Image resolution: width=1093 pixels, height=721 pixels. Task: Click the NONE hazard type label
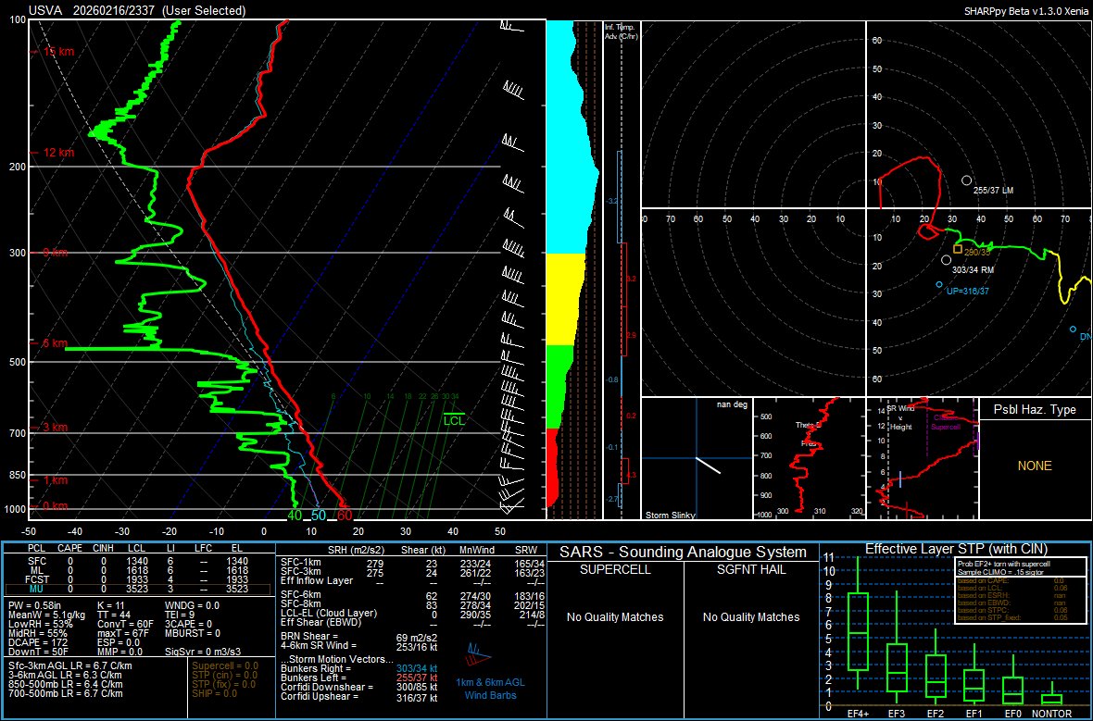[x=1035, y=466]
